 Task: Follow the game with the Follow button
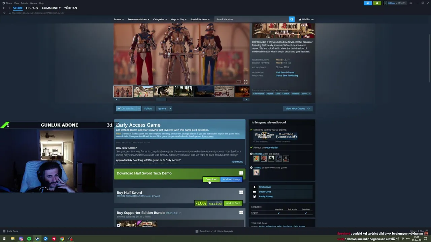[x=148, y=108]
